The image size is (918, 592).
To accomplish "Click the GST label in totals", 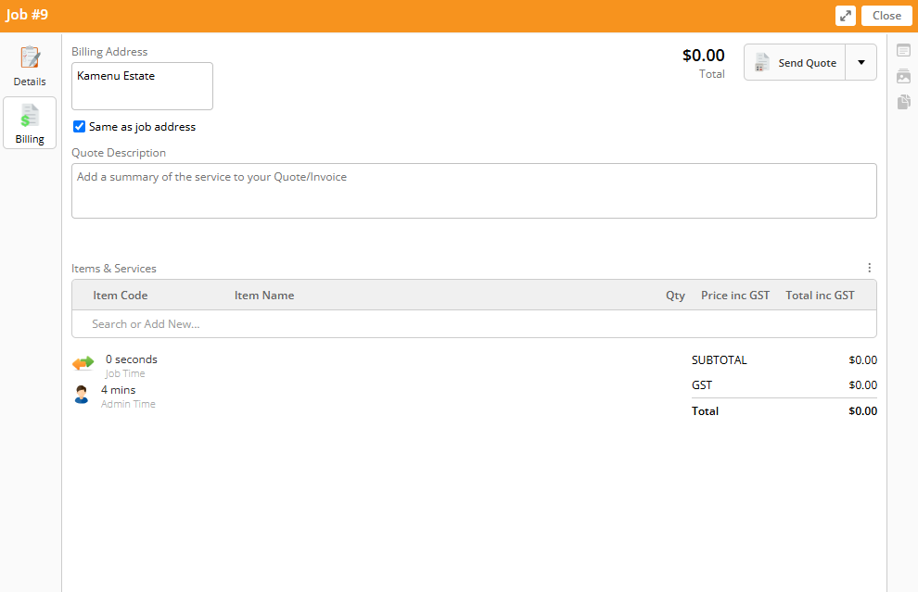I will click(701, 384).
